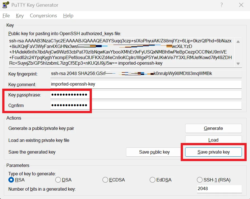The height and width of the screenshot is (199, 250).
Task: Click the 'Key fingerprint:' label
Action: 23,74
